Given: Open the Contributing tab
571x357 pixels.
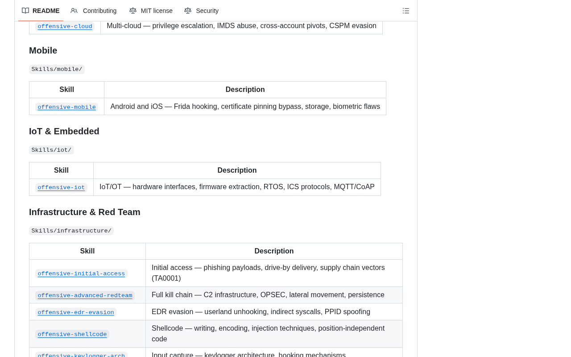Looking at the screenshot, I should (94, 11).
